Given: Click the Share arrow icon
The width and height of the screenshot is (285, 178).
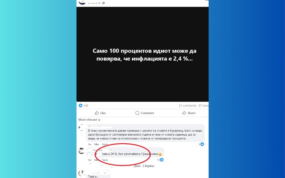Looking at the screenshot, I should click(x=184, y=113).
